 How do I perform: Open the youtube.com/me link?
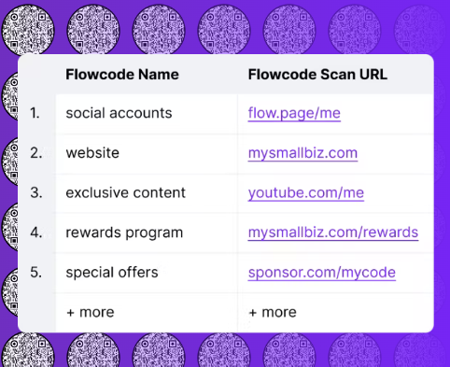tap(306, 193)
